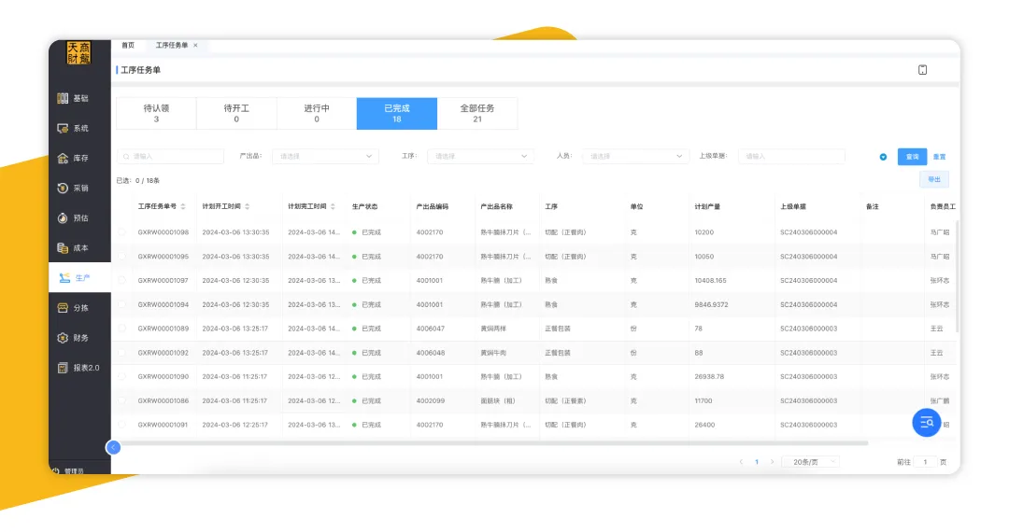This screenshot has height=532, width=1009.
Task: Select checkbox for row GXRW00001097
Action: click(x=121, y=280)
